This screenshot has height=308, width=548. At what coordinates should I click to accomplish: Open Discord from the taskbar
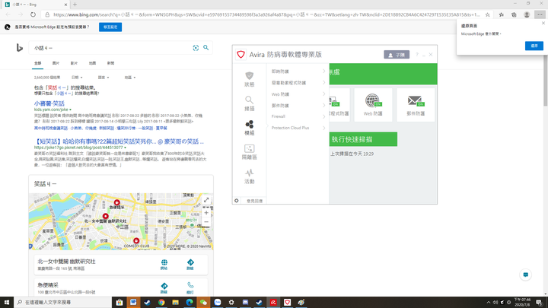tap(245, 303)
